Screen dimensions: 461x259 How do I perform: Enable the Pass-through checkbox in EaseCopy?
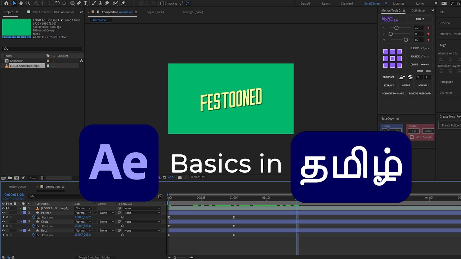tap(412, 137)
